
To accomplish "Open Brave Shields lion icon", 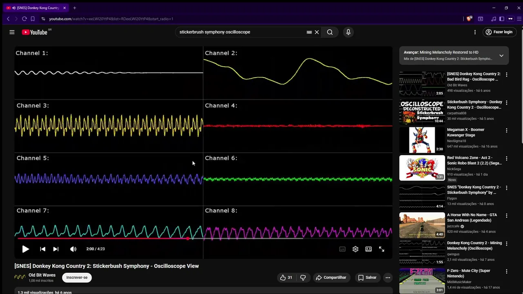I will (x=469, y=19).
